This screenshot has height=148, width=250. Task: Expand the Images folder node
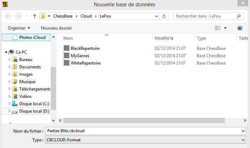point(9,74)
